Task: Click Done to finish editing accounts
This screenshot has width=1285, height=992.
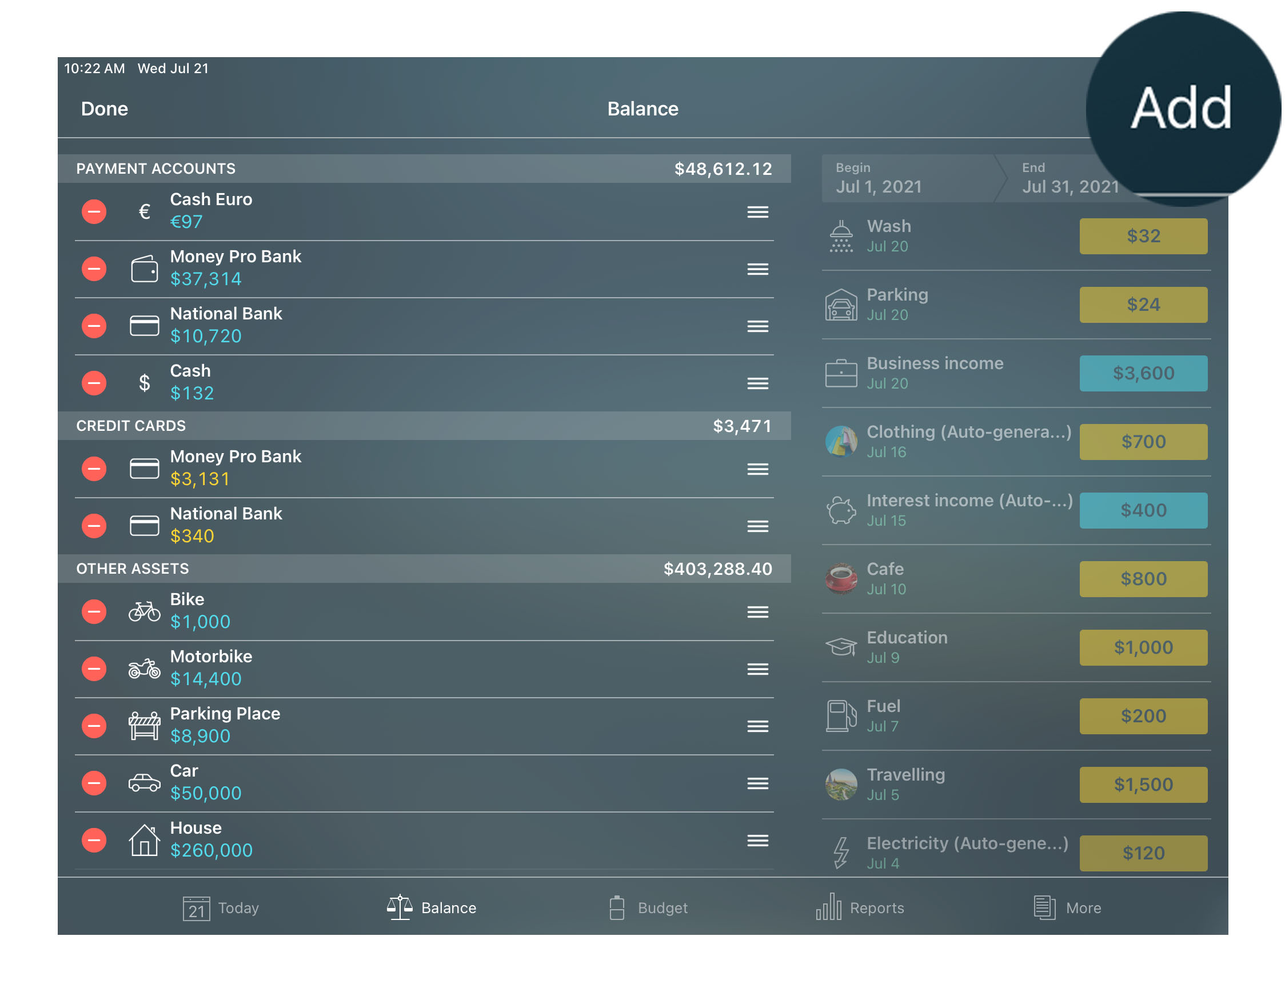Action: point(104,109)
